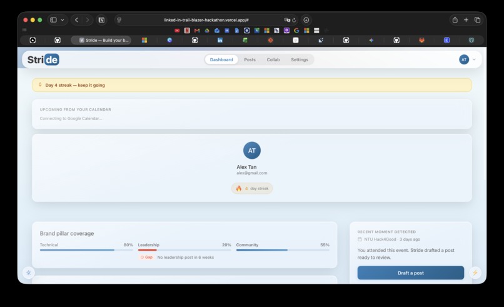Open the favorites grid icon at far left
The height and width of the screenshot is (307, 504).
tap(24, 30)
